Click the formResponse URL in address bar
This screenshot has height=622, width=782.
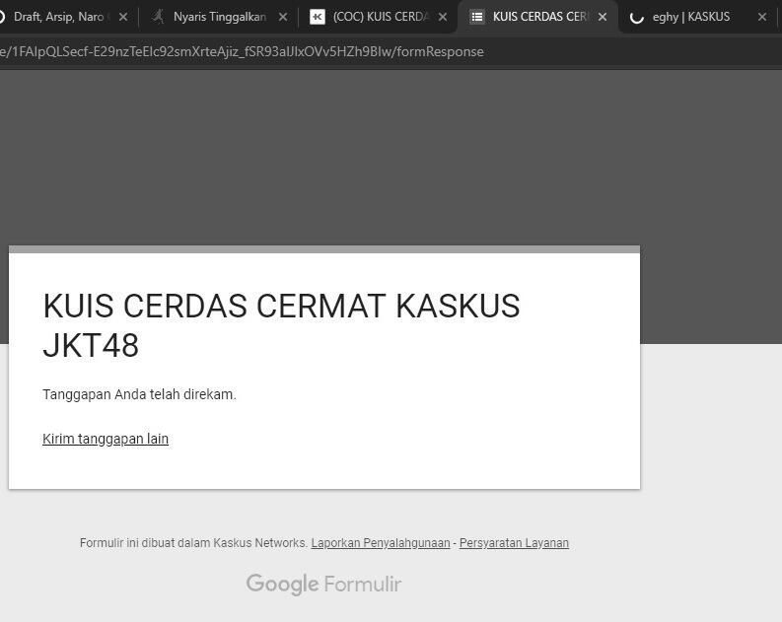tap(242, 52)
